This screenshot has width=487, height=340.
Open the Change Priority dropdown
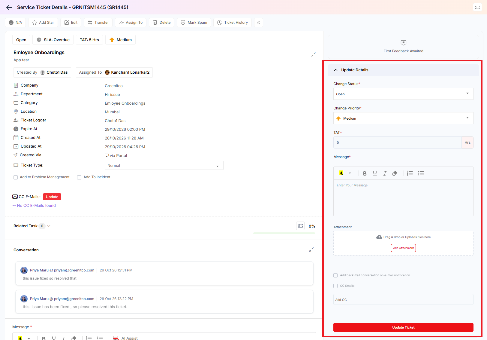(x=403, y=118)
